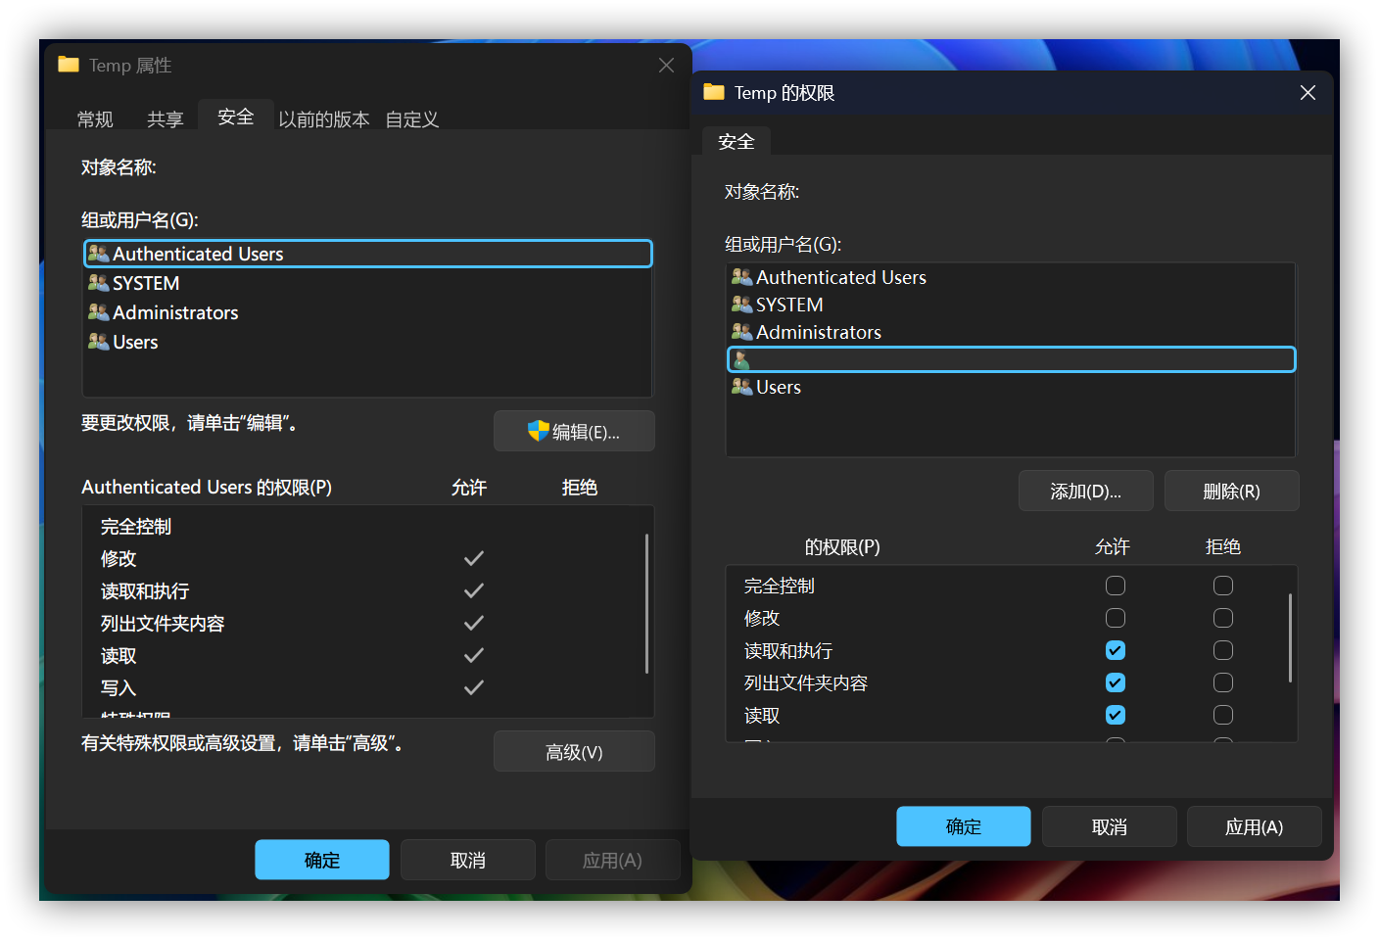Click the SYSTEM group icon in Temp 的权限
The image size is (1379, 940).
pos(741,305)
